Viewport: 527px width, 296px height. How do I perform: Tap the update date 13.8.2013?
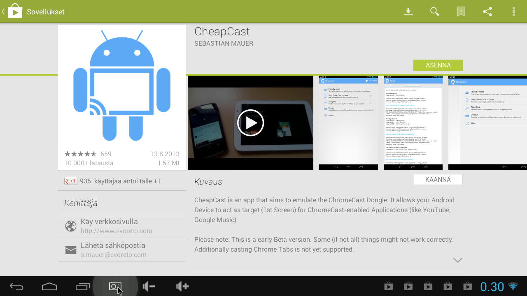click(165, 154)
